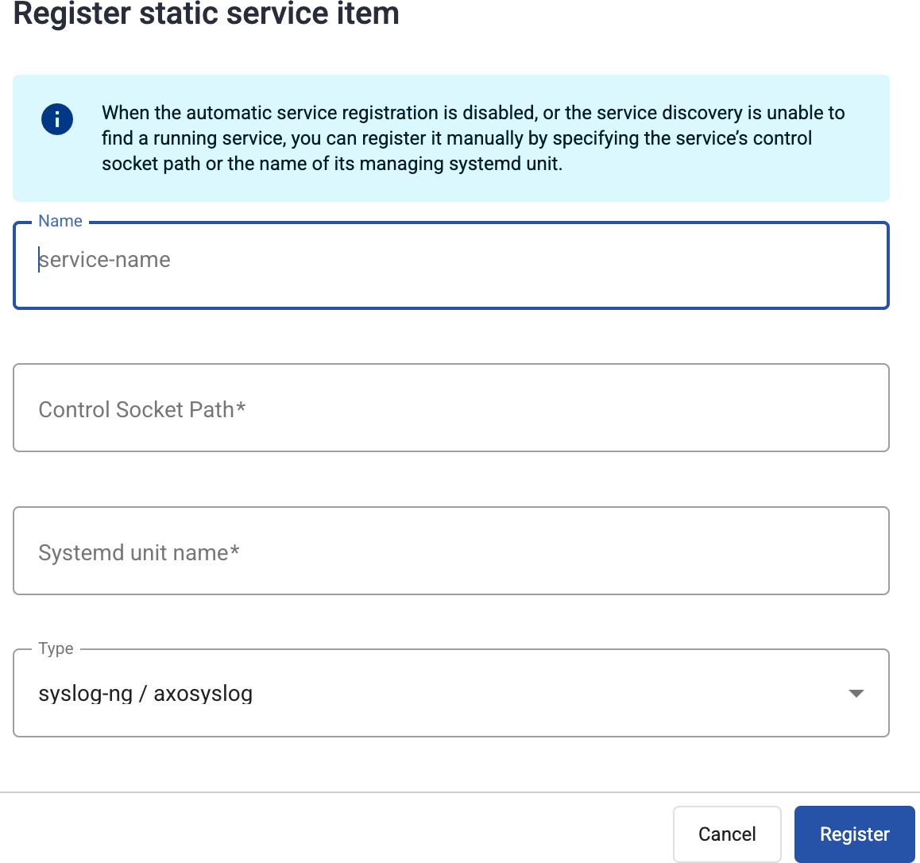Select the Systemd unit name field
Screen dimensions: 920x863
pos(318,550)
